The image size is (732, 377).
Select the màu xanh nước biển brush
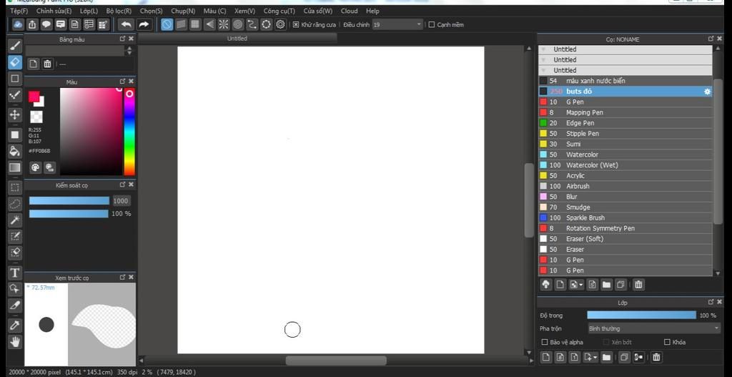(x=625, y=81)
